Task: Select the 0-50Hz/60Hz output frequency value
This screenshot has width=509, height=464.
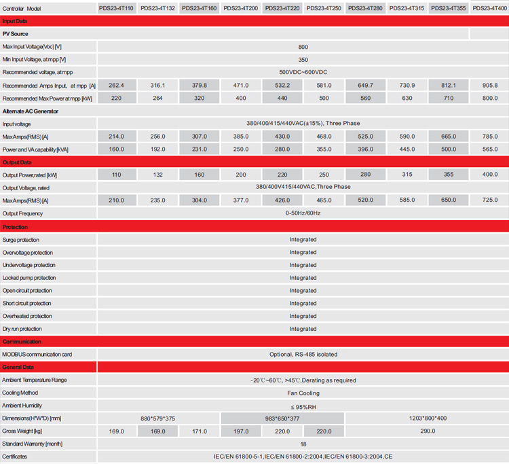Action: [303, 213]
